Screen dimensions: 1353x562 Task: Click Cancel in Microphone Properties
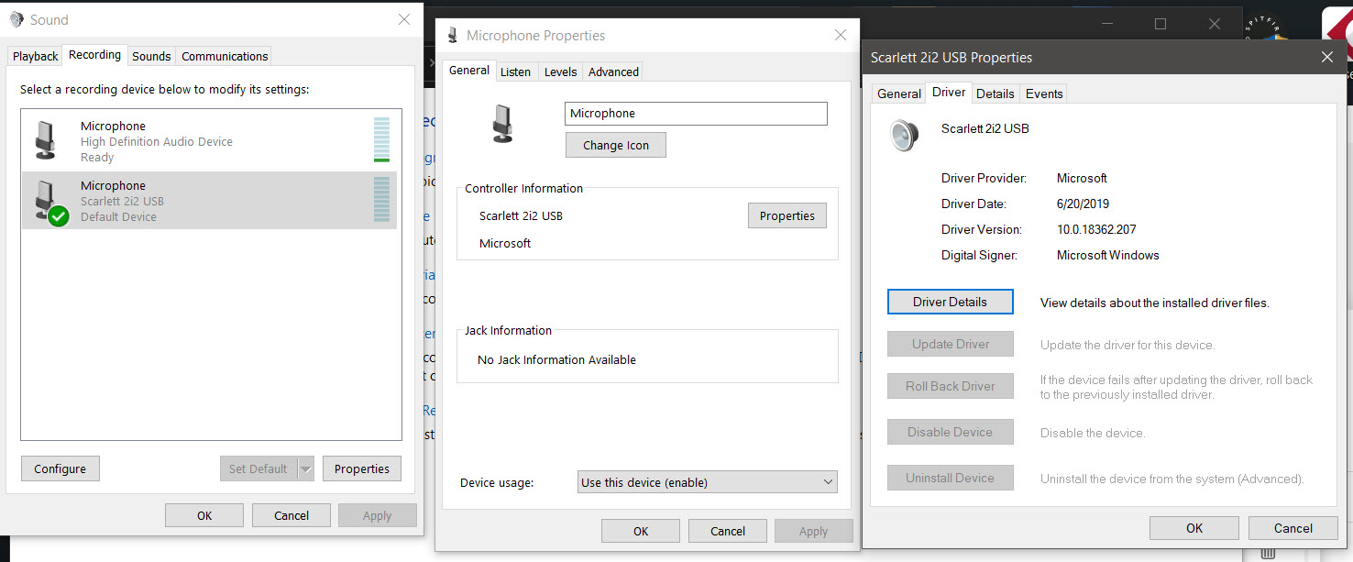tap(728, 531)
